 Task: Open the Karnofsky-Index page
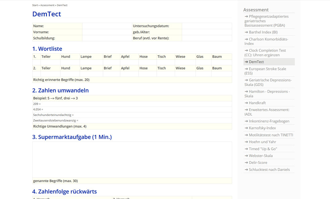(262, 128)
